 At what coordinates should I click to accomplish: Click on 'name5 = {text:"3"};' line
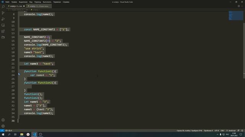pyautogui.click(x=39, y=110)
